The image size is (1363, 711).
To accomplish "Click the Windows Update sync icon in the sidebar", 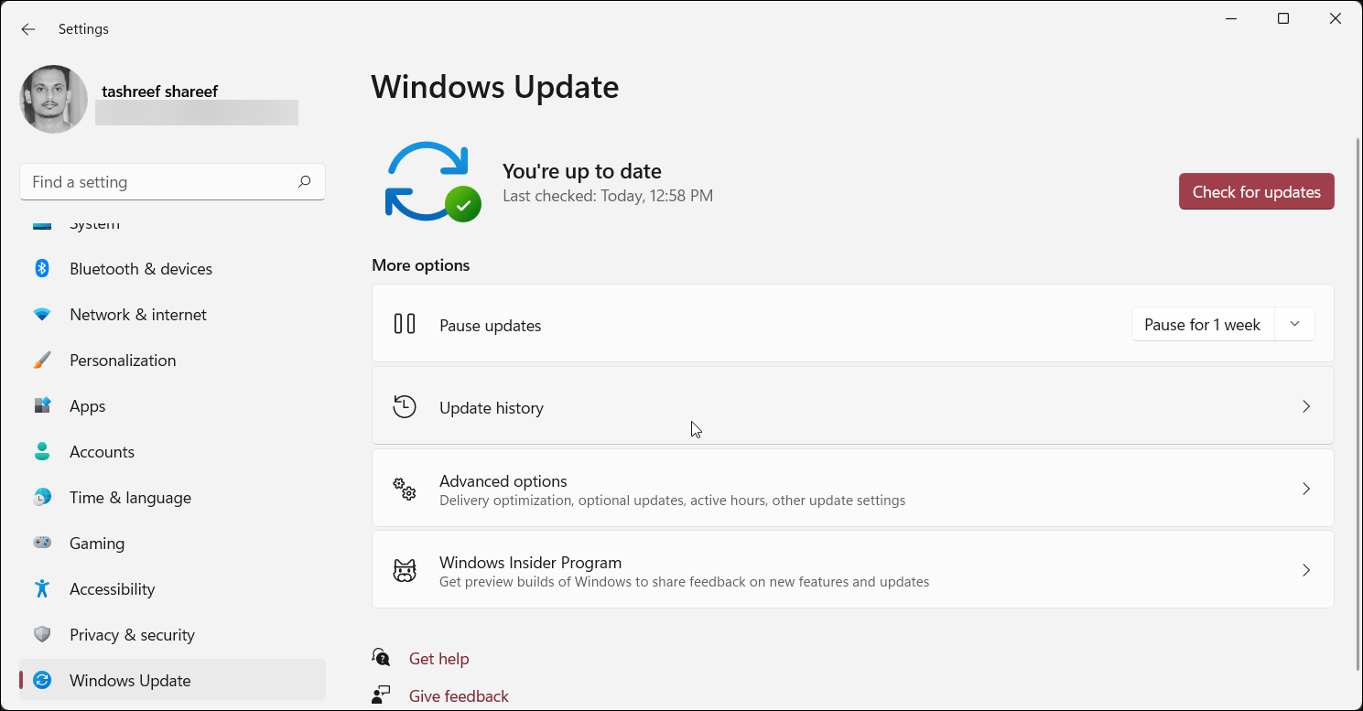I will pos(42,680).
